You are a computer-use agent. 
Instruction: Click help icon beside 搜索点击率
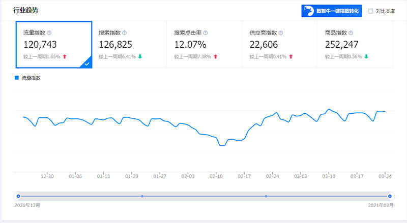[205, 33]
